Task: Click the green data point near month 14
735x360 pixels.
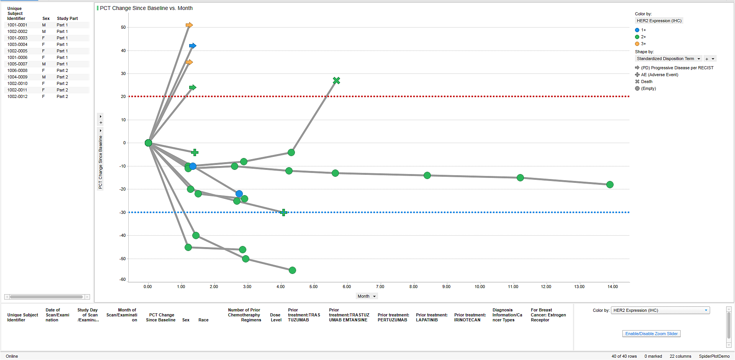Action: tap(610, 185)
